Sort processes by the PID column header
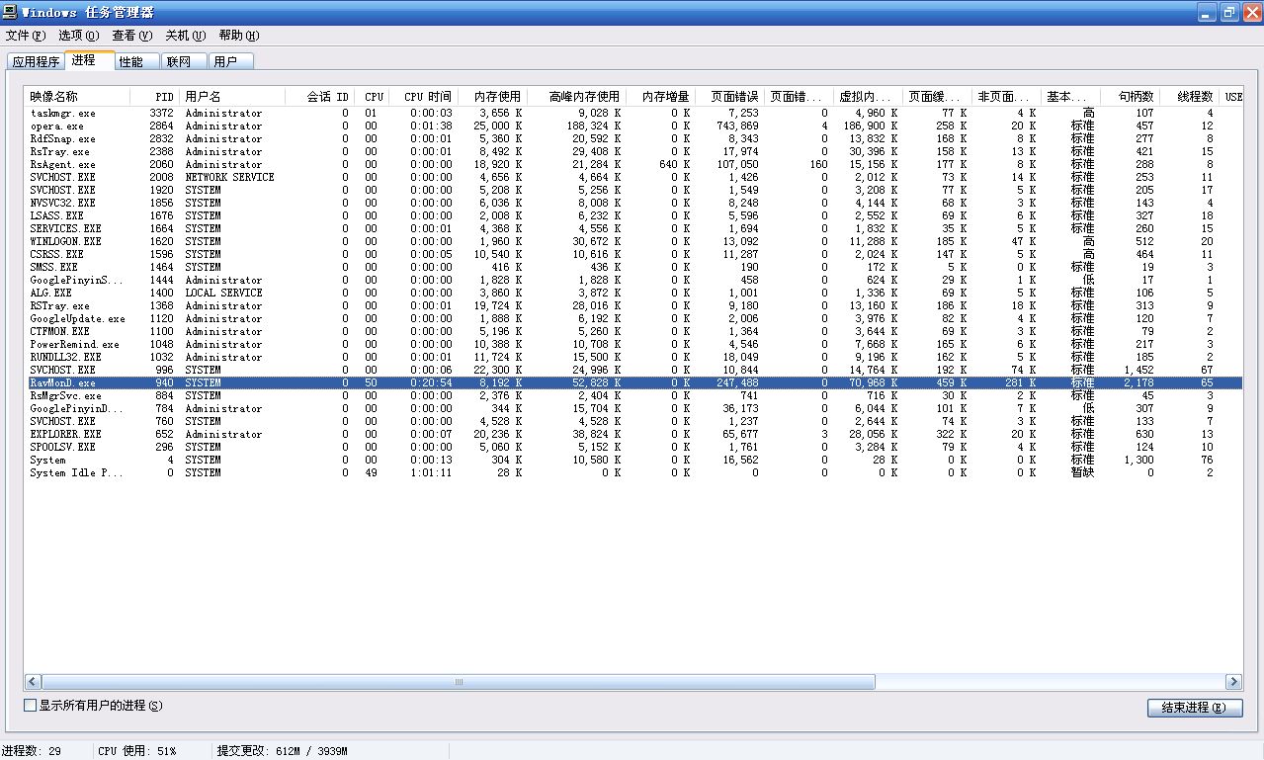Screen dimensions: 1264x760 click(x=164, y=97)
